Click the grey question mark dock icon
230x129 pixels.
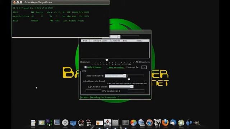click(115, 123)
